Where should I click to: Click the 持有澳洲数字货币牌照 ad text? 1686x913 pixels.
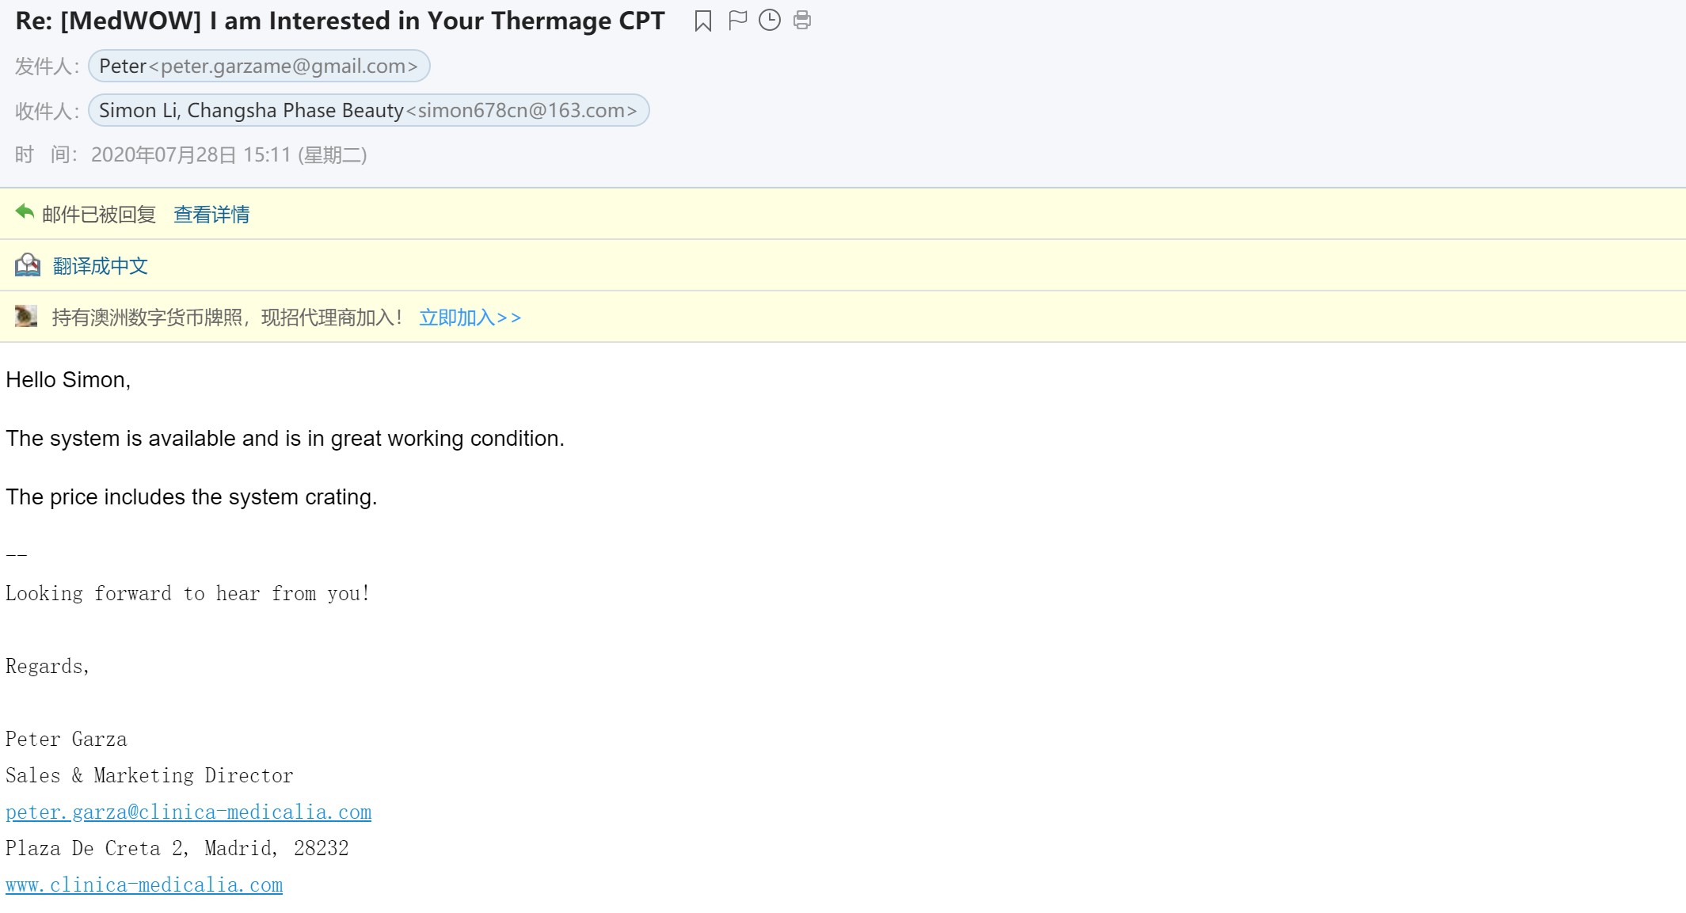227,318
